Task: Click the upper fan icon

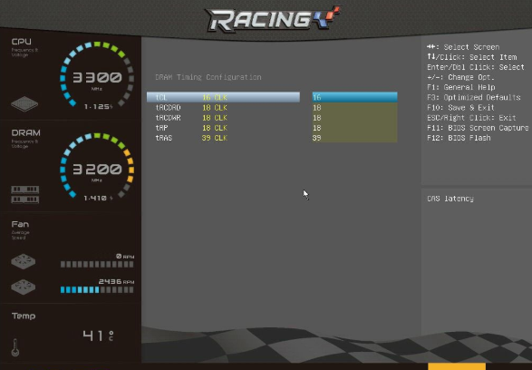Action: tap(23, 262)
